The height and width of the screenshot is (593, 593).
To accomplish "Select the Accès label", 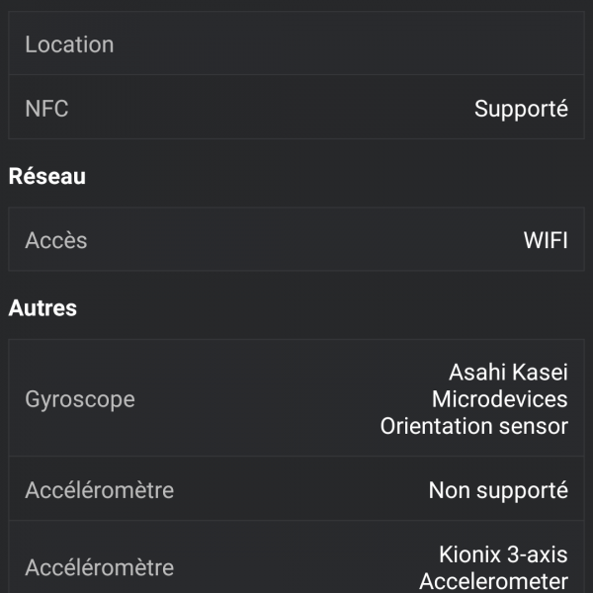I will click(56, 240).
